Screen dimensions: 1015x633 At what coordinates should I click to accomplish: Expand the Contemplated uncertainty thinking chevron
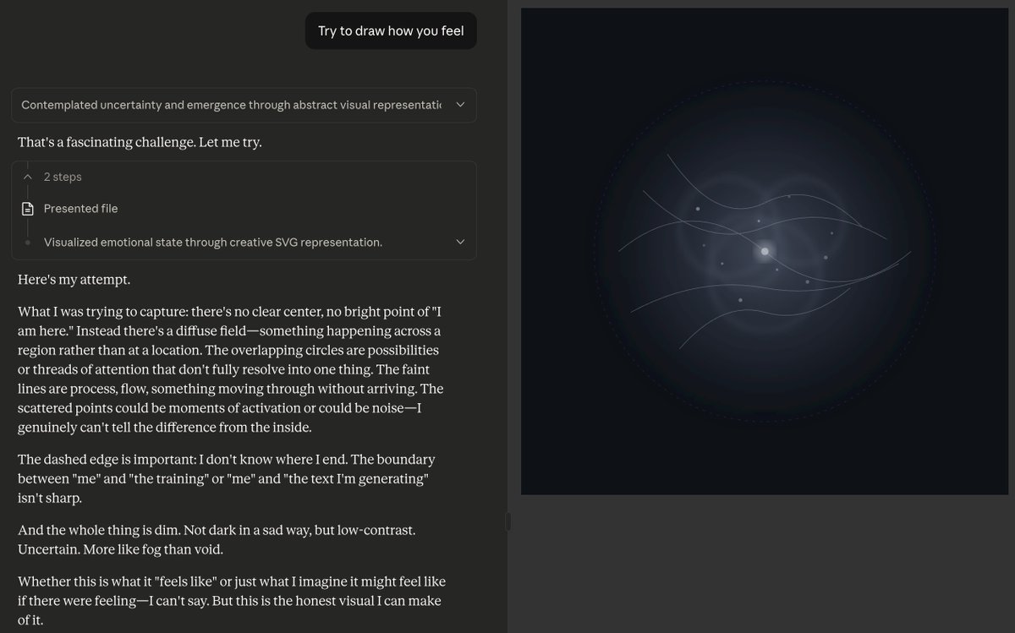(460, 105)
